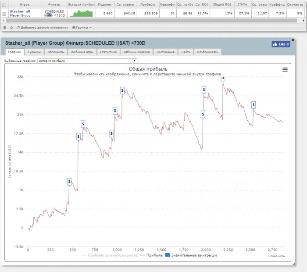Click the refresh icon beside the trash
This screenshot has width=307, height=272.
pos(11,28)
